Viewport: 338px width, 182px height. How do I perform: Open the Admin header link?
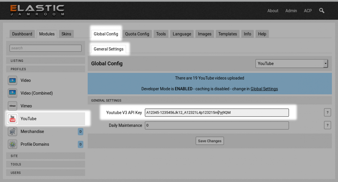(x=291, y=11)
